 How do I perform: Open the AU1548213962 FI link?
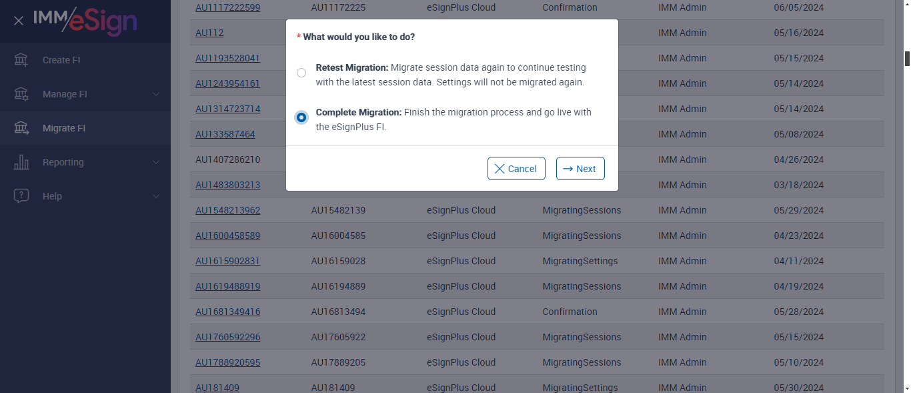click(x=227, y=210)
